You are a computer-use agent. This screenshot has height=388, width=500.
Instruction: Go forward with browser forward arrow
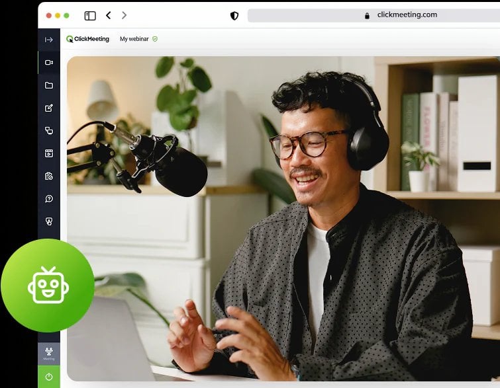click(124, 15)
